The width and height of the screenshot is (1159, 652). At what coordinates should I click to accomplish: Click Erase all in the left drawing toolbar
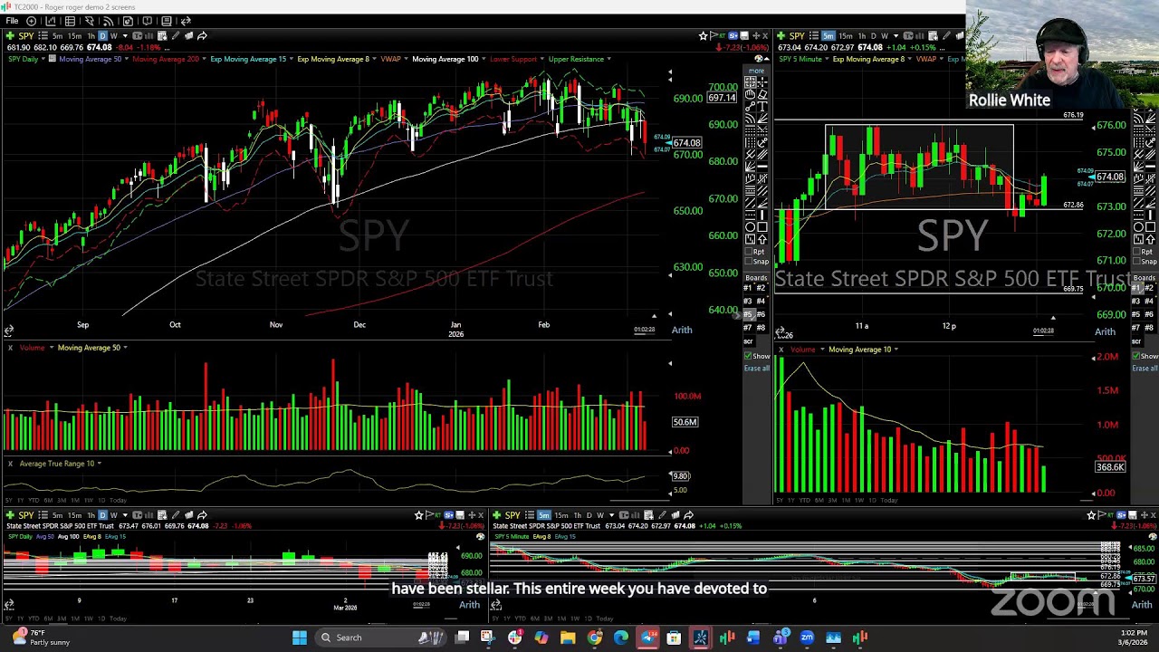point(757,369)
